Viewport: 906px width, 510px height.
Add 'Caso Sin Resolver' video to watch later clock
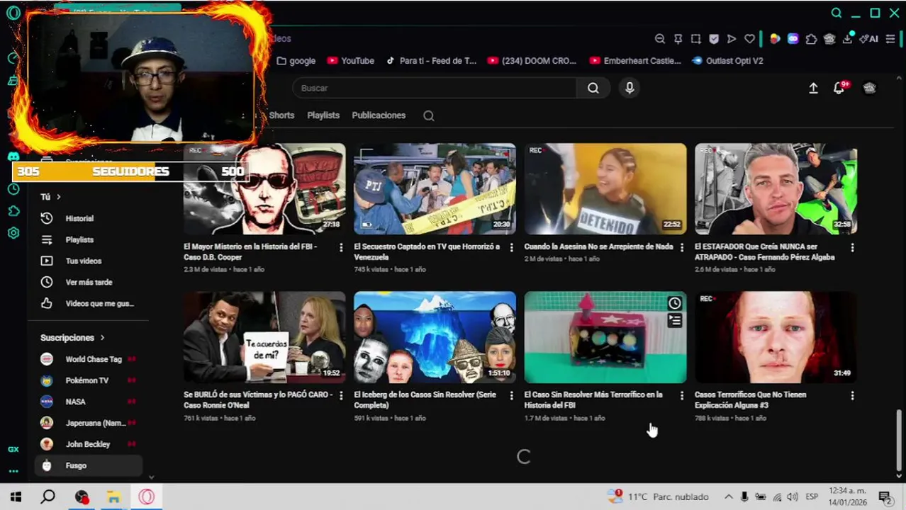click(674, 303)
